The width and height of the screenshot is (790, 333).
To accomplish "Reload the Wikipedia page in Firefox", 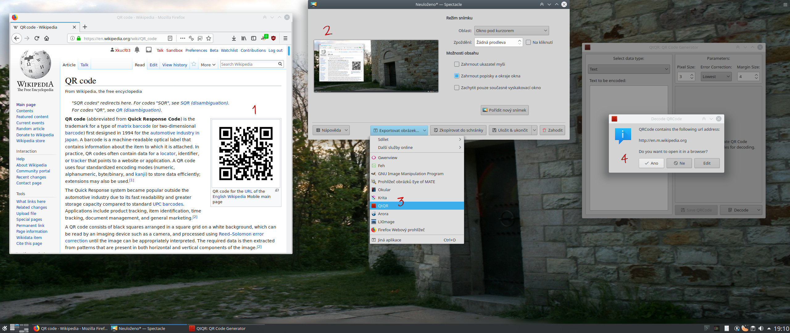I will click(x=37, y=38).
